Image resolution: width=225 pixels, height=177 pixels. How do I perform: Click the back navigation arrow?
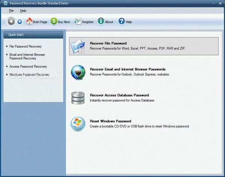click(11, 21)
